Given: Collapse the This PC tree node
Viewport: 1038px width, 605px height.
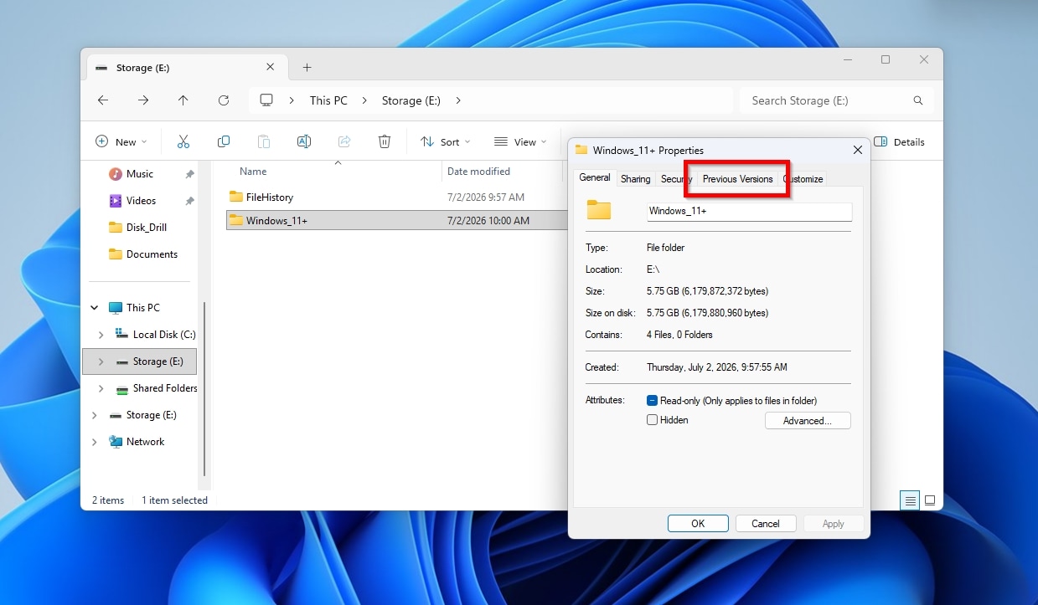Looking at the screenshot, I should coord(95,308).
